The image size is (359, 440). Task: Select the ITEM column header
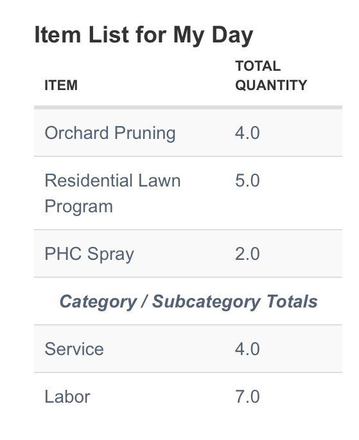pyautogui.click(x=61, y=85)
